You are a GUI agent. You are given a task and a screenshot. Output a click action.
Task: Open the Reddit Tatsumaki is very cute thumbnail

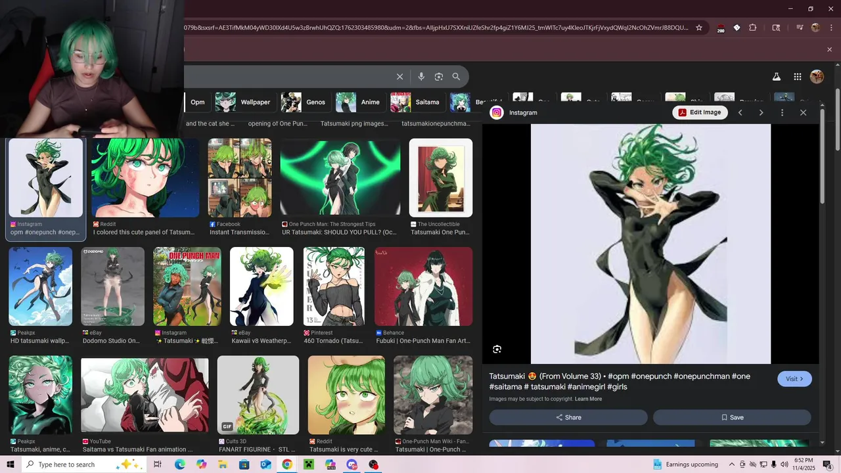pos(346,395)
